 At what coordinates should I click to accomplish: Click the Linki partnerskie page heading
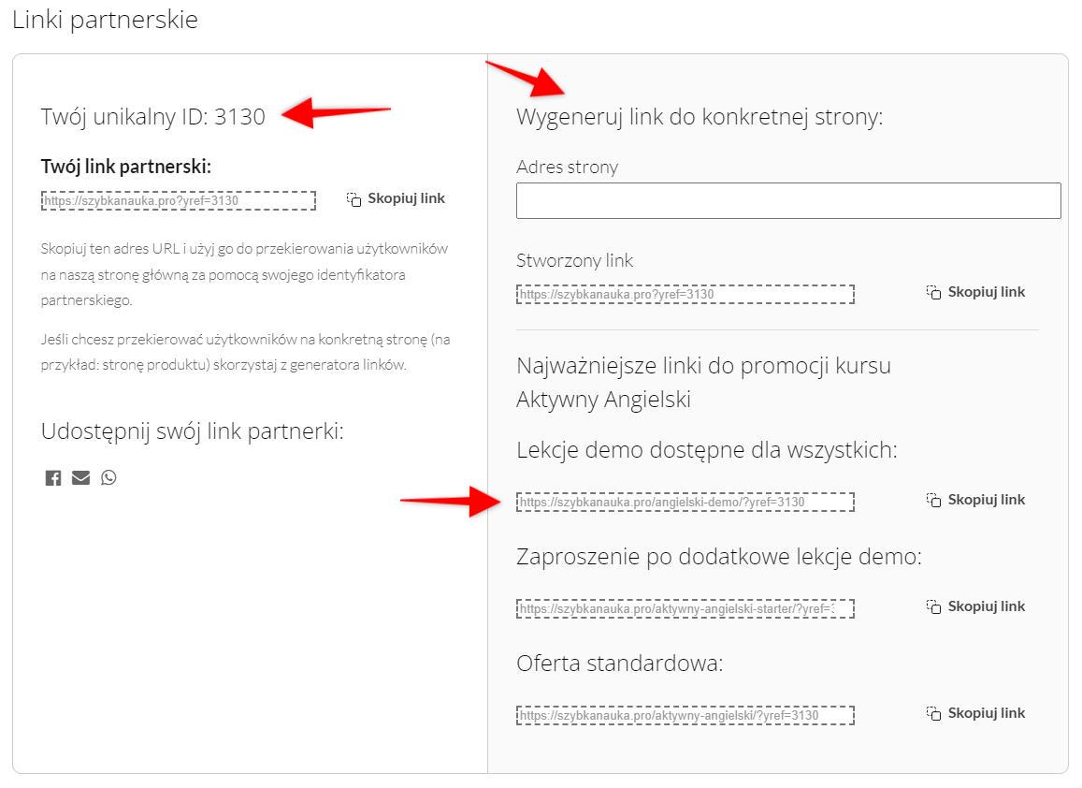(x=105, y=21)
